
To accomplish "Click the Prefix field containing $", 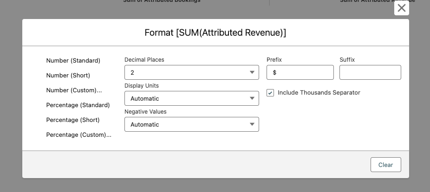I will pos(300,72).
